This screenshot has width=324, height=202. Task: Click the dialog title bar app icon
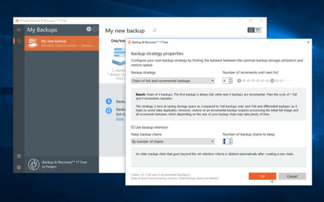pos(129,42)
